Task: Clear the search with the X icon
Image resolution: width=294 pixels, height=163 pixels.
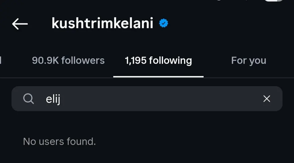Action: click(267, 99)
